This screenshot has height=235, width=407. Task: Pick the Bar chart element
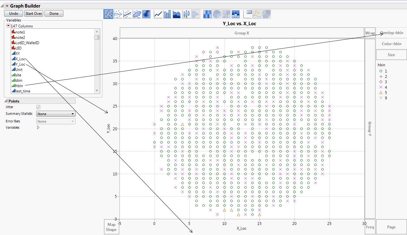[x=166, y=14]
